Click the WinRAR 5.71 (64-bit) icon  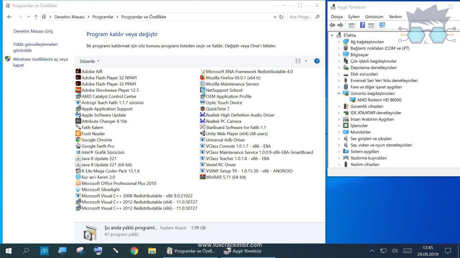click(203, 177)
